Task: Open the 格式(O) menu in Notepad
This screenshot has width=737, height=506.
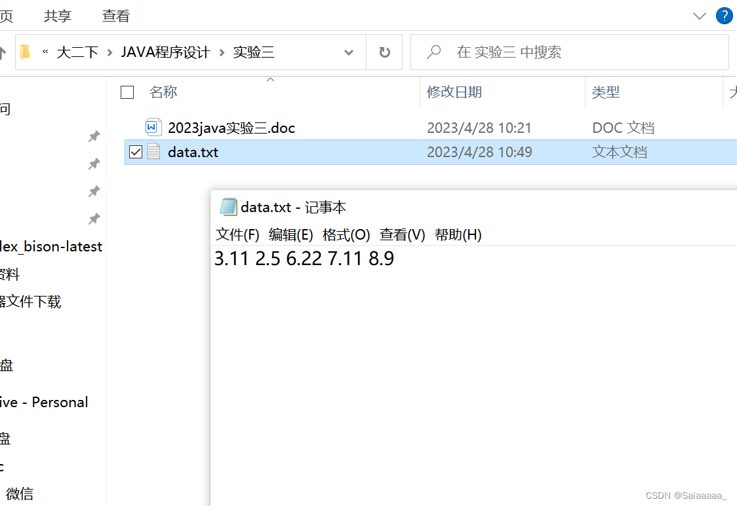Action: (x=346, y=234)
